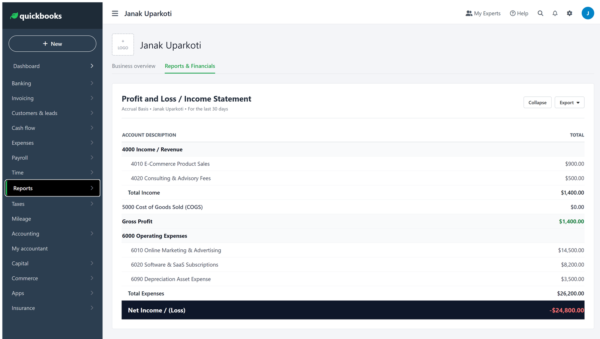Click the Net Income amount -$24,800.00
This screenshot has width=600, height=339.
coord(567,310)
